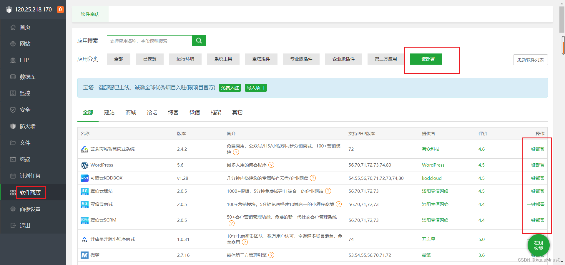Viewport: 565px width, 265px height.
Task: Click the 全部 app category button
Action: pos(118,59)
